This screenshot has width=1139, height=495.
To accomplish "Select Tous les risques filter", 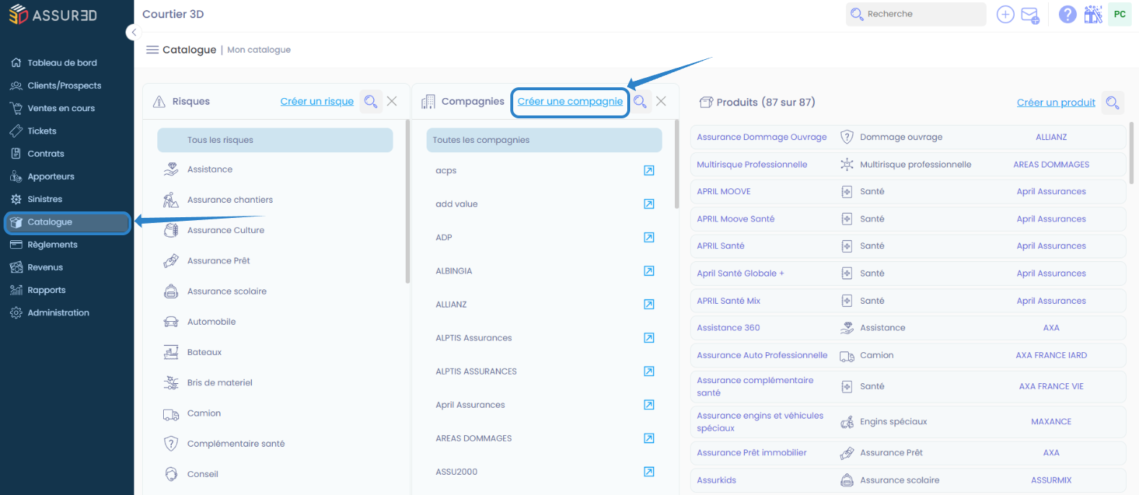I will (275, 140).
